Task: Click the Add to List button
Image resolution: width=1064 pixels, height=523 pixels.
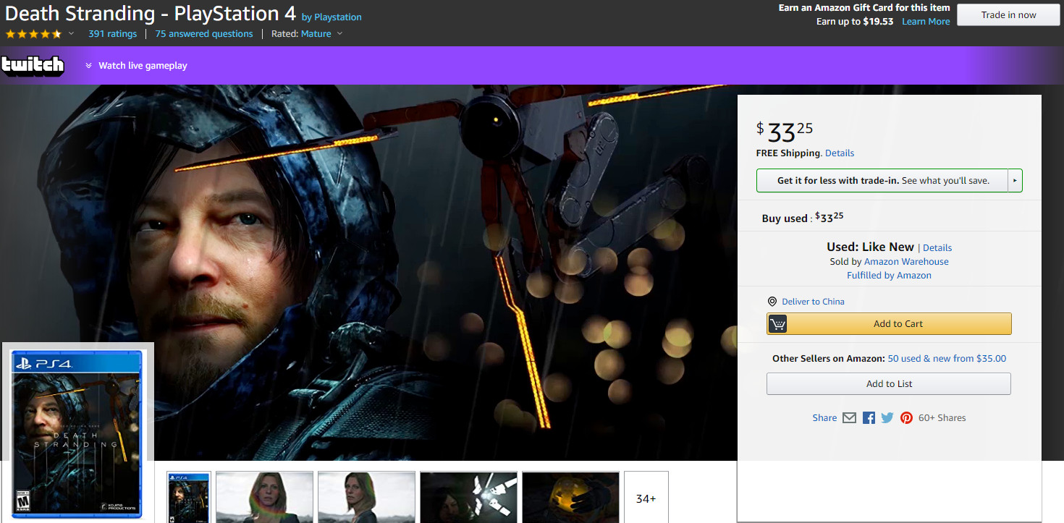Action: pyautogui.click(x=889, y=384)
